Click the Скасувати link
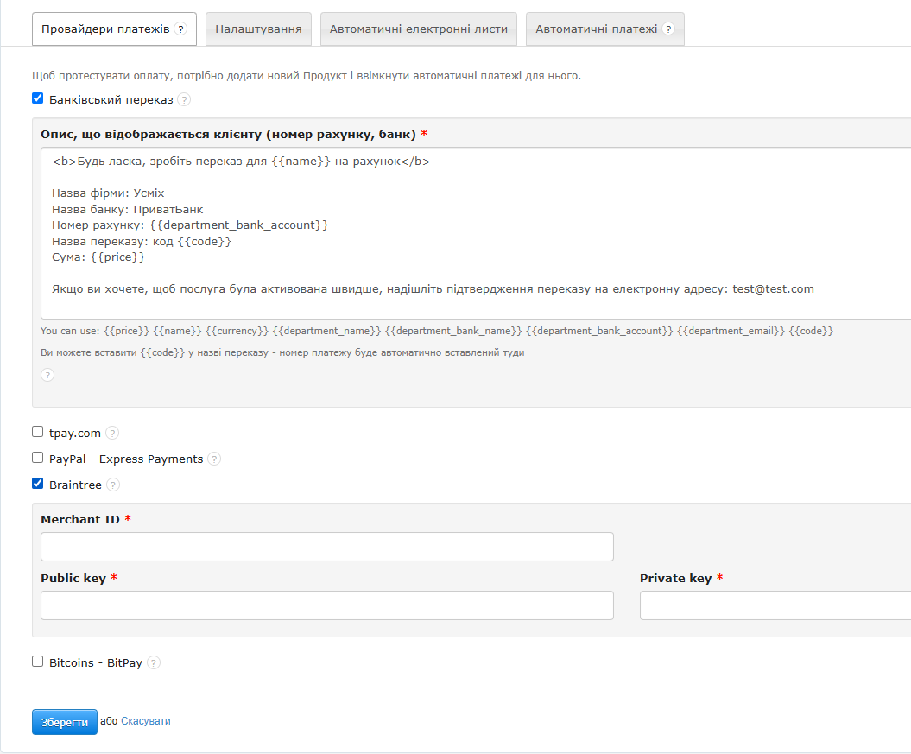 tap(146, 721)
